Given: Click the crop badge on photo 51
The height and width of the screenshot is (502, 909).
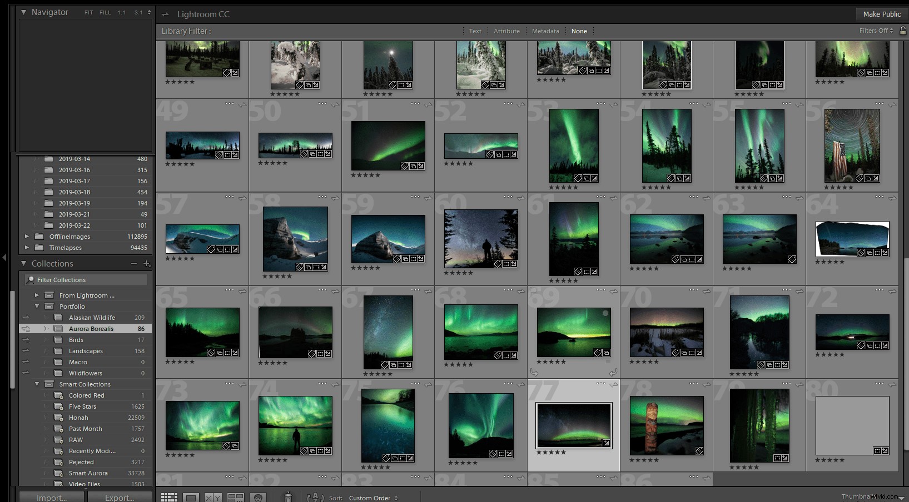Looking at the screenshot, I should tap(414, 166).
